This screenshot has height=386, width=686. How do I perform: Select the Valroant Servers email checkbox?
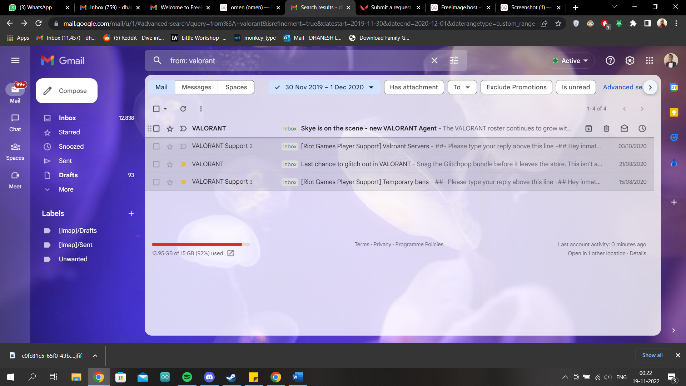tap(156, 146)
